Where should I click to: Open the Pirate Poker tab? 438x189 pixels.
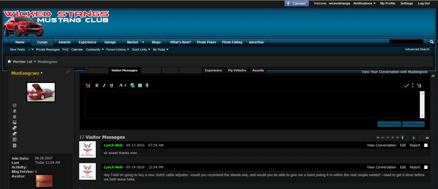(x=206, y=42)
